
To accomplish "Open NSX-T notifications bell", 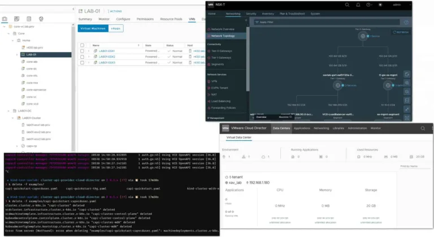I will pos(358,5).
